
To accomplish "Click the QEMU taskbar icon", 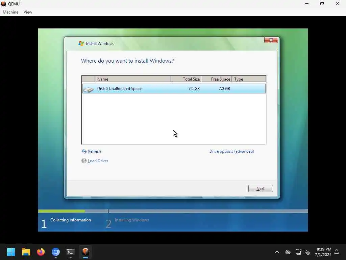I will point(85,252).
